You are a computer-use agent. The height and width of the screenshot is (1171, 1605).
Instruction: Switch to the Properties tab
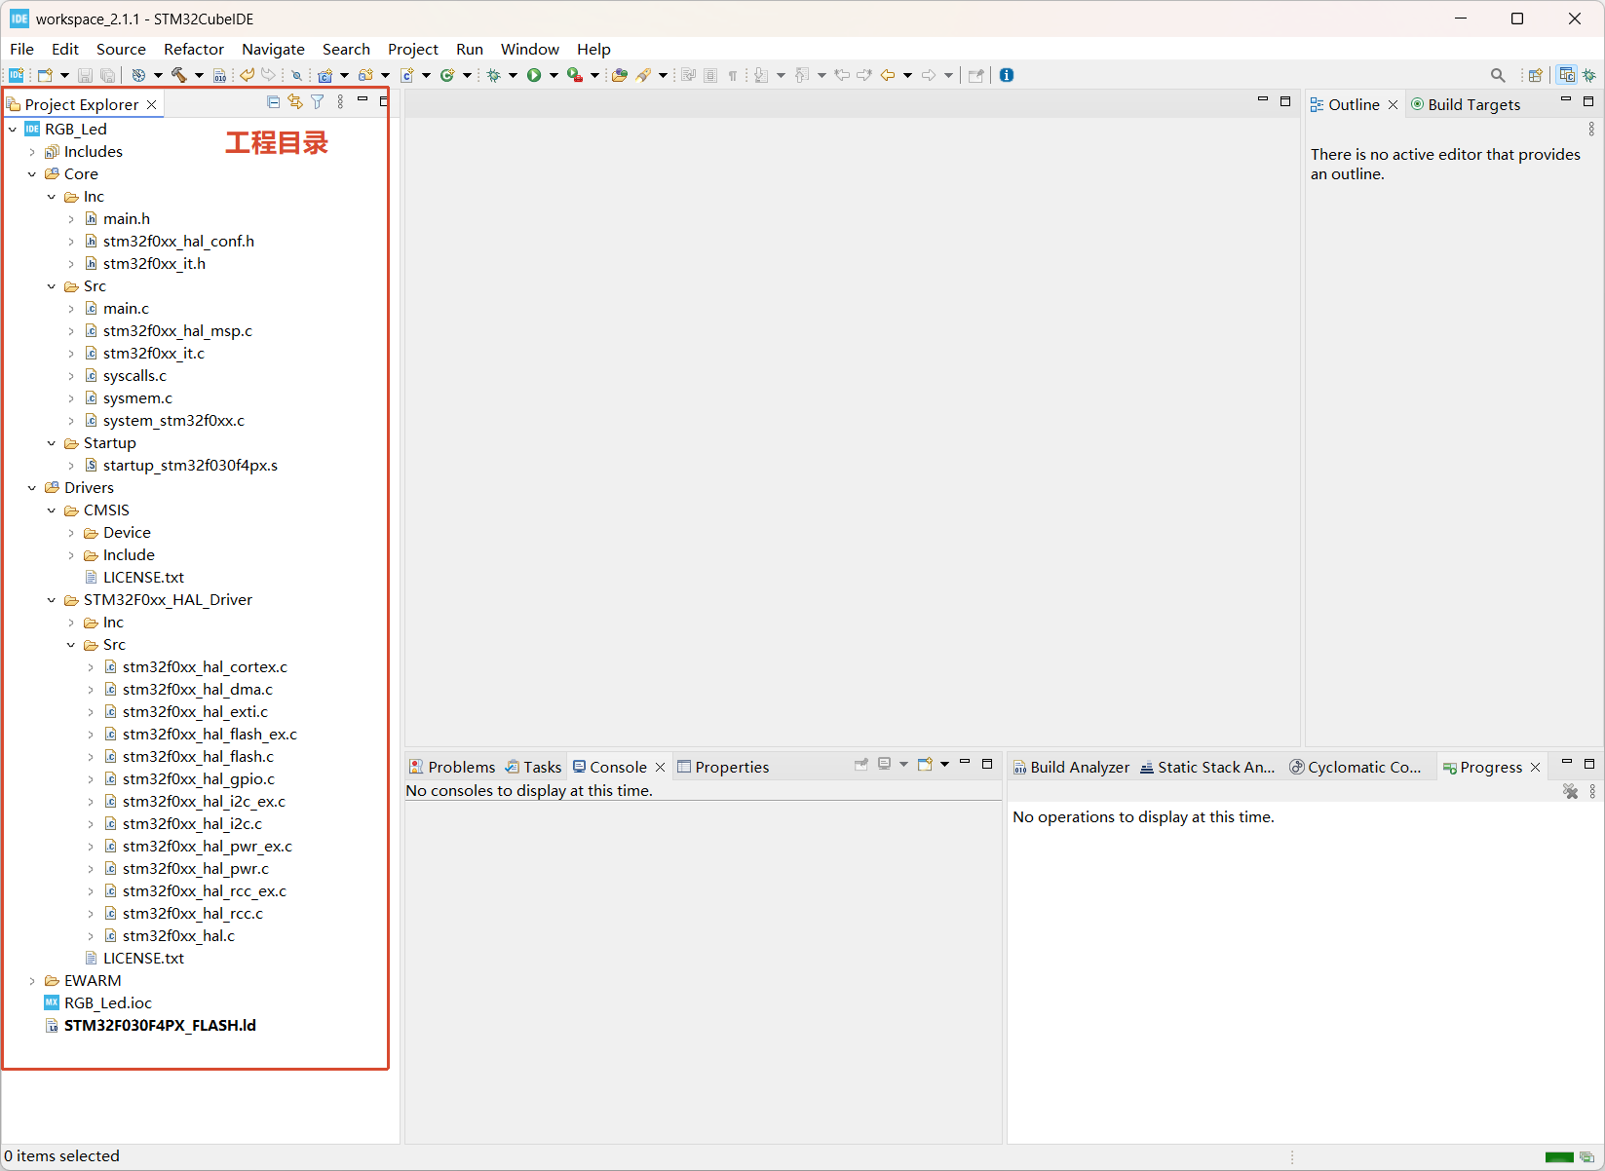tap(723, 767)
